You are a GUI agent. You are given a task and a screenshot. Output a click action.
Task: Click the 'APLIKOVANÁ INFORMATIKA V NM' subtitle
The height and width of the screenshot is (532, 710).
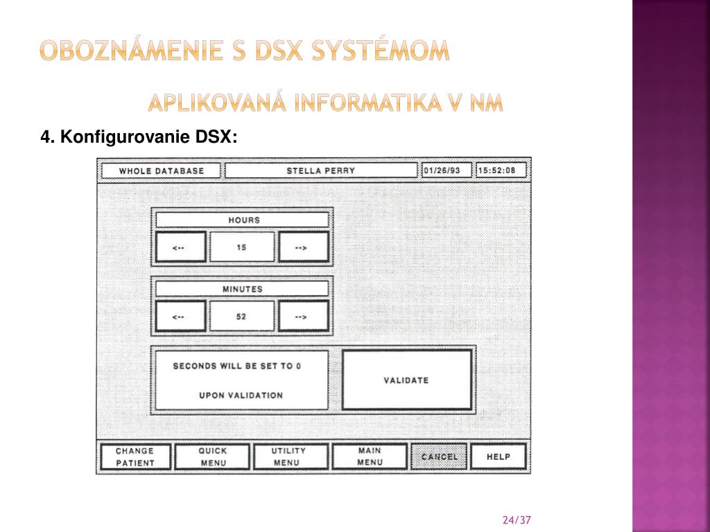click(326, 103)
